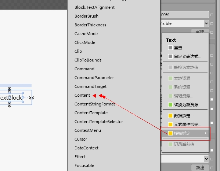Choose 重置 in Text menu
Image resolution: width=220 pixels, height=171 pixels.
[x=178, y=48]
